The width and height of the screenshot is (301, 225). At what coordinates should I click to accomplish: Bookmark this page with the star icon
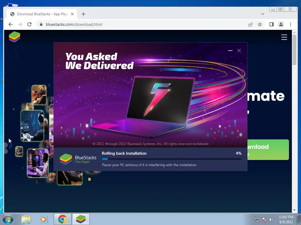pos(260,25)
